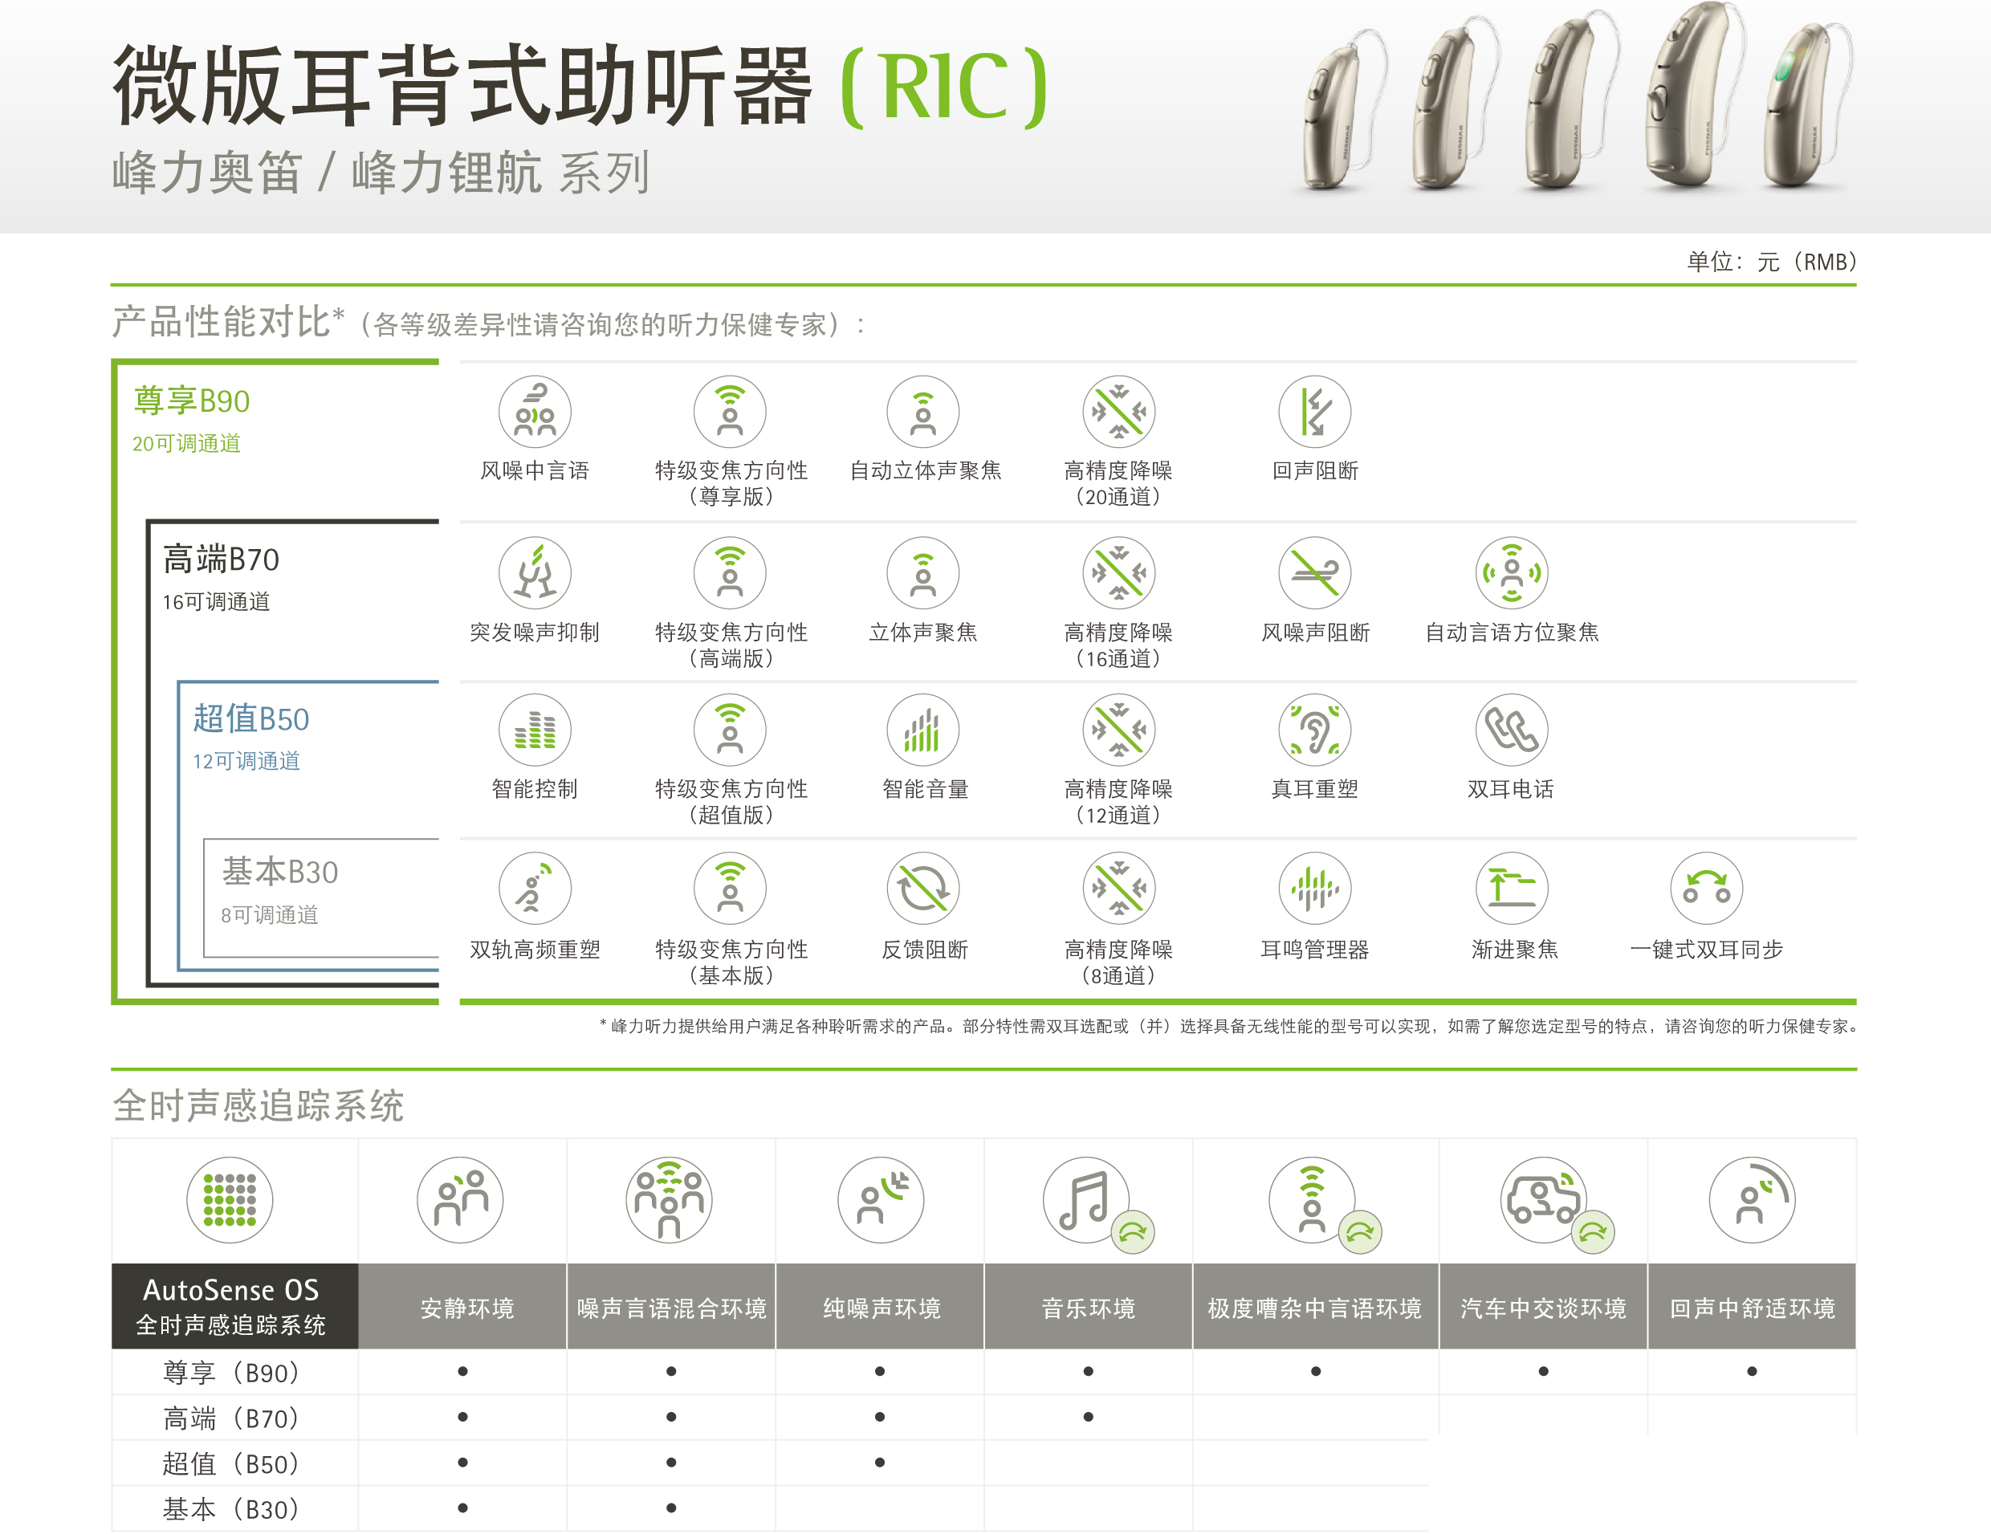The width and height of the screenshot is (1991, 1534).
Task: Select the 高端（B70）table row label
Action: [x=230, y=1418]
